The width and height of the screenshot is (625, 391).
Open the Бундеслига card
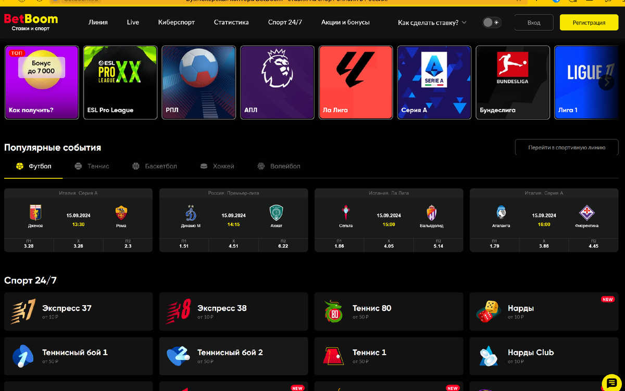tap(513, 82)
